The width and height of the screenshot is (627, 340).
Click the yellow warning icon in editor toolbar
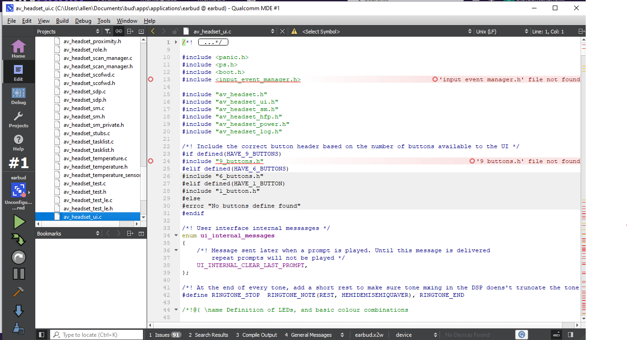click(294, 31)
